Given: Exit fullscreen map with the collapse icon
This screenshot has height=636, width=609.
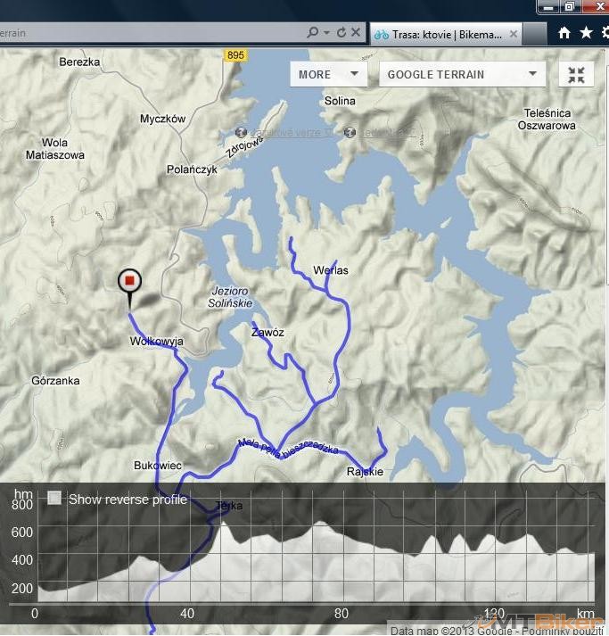Looking at the screenshot, I should pyautogui.click(x=576, y=75).
